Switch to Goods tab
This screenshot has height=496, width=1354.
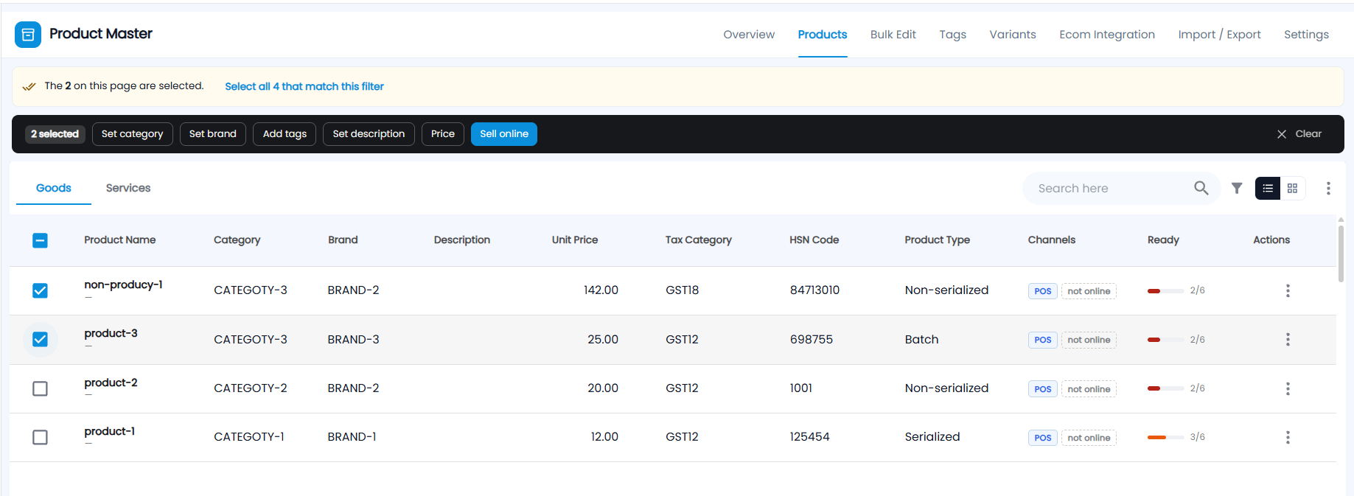point(54,188)
